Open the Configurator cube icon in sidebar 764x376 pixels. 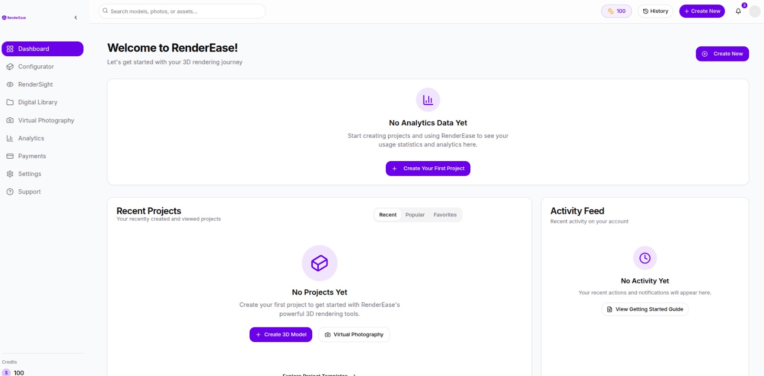point(10,67)
